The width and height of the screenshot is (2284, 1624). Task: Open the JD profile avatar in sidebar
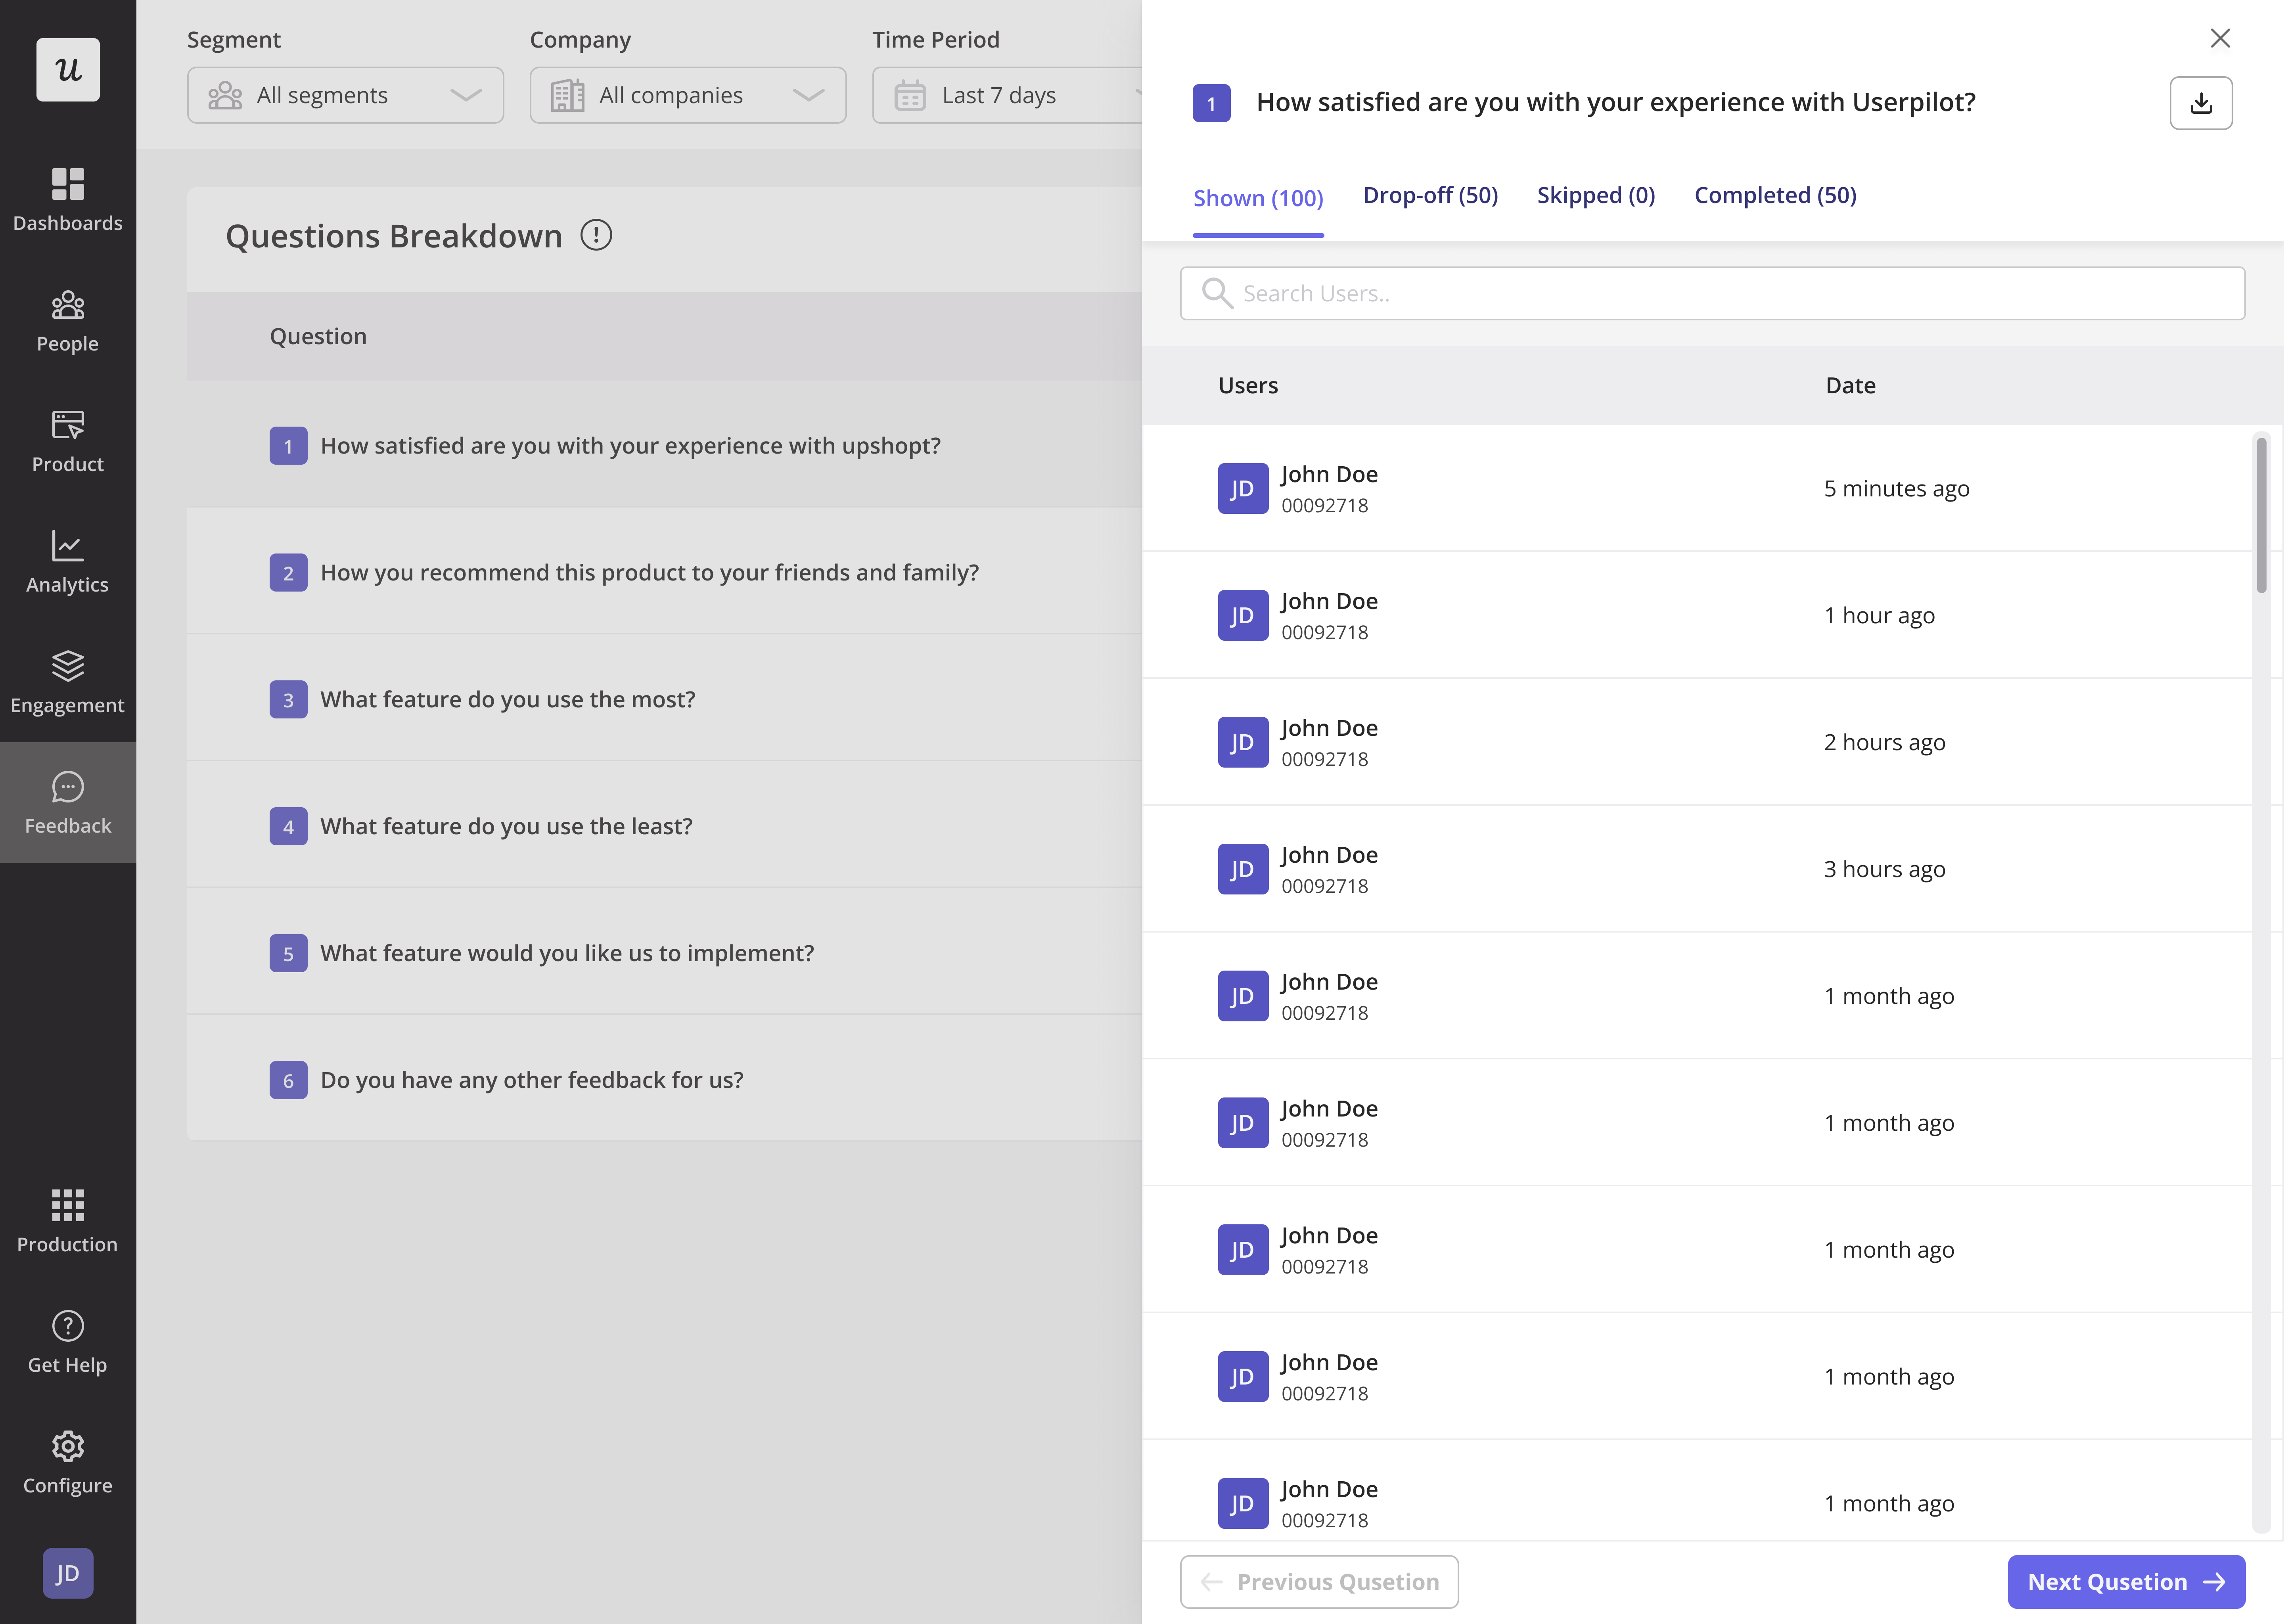[68, 1573]
